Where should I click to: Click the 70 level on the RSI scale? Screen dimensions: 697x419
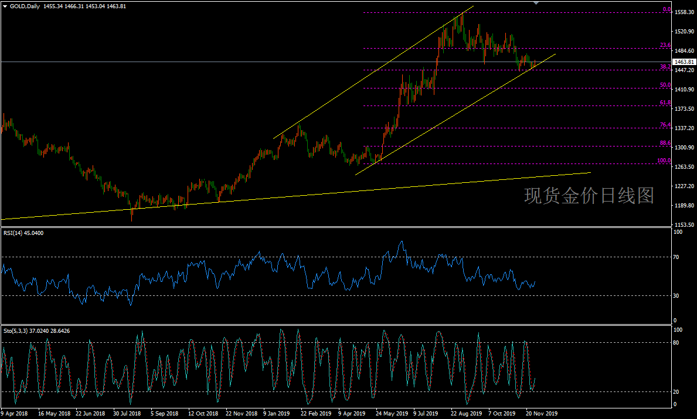[x=676, y=257]
